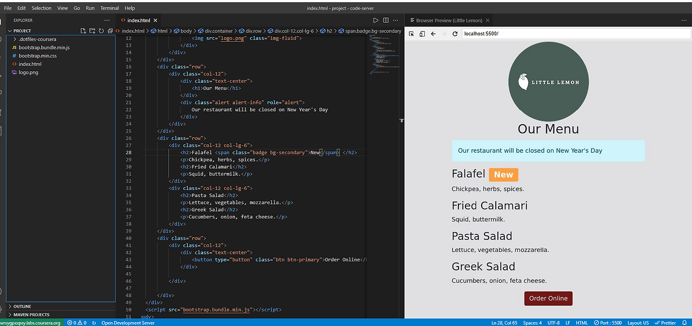
Task: Switch to the Browser Preview (Little Lemon) tab
Action: click(448, 21)
